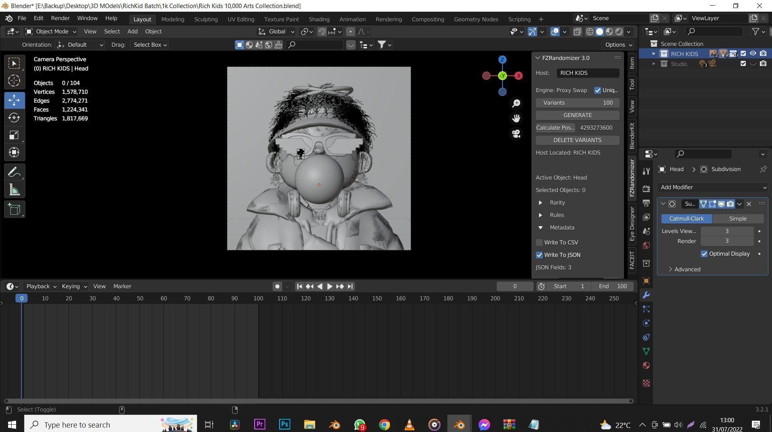
Task: Disable Write To JSON checkbox
Action: (x=539, y=255)
